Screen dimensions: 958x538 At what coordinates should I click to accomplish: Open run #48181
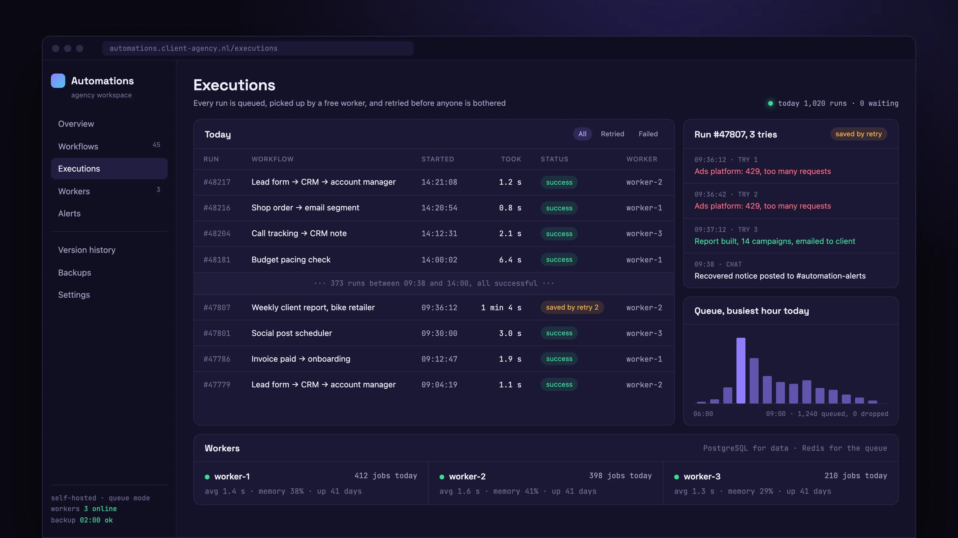[434, 259]
